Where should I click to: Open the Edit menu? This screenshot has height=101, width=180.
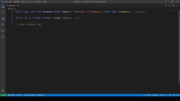click(10, 2)
